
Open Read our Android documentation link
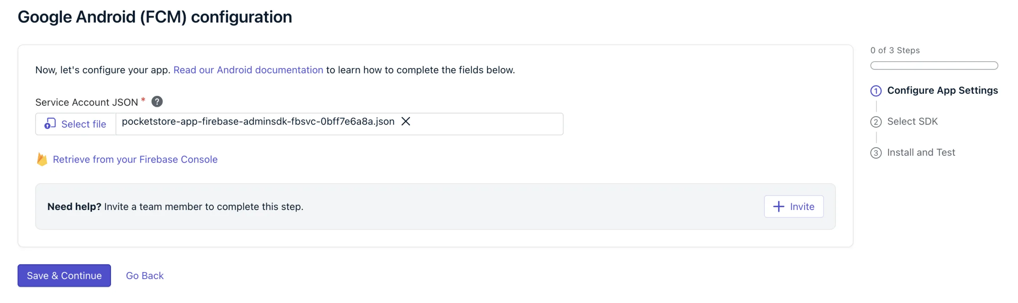(248, 70)
